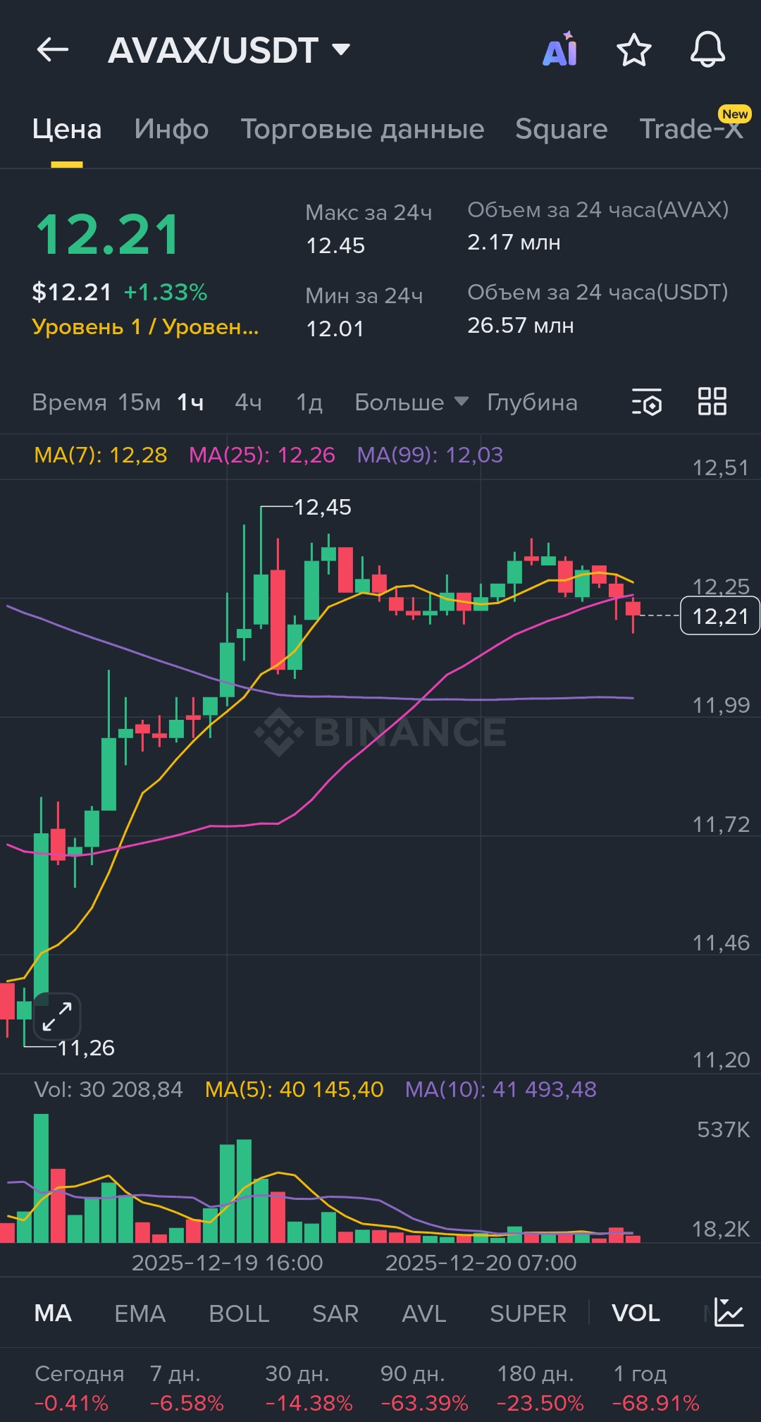Screen dimensions: 761x1422
Task: Select the 1д interval
Action: click(x=309, y=403)
